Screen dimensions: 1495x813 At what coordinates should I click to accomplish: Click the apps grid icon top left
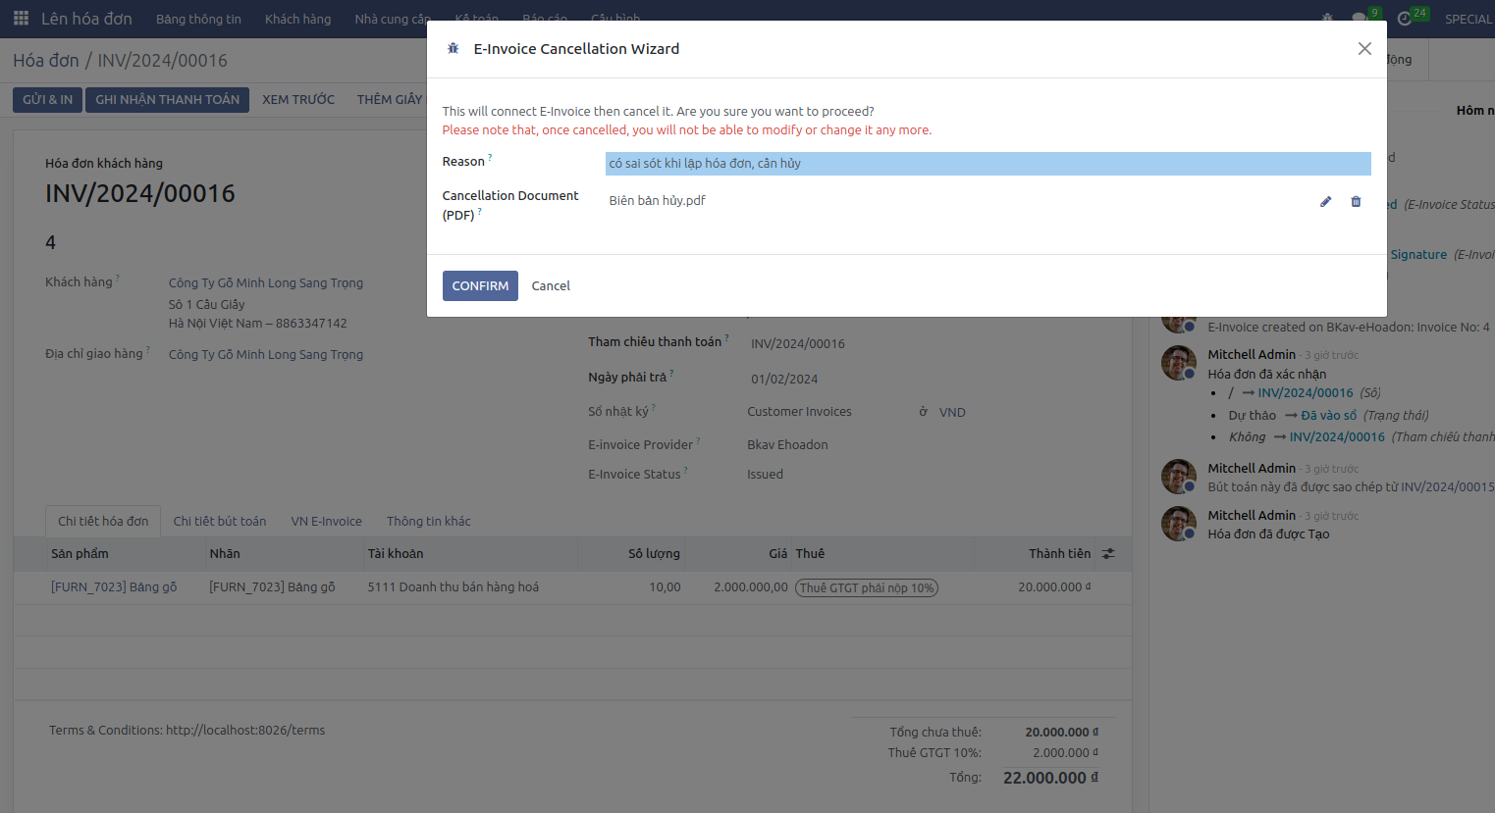click(x=20, y=18)
